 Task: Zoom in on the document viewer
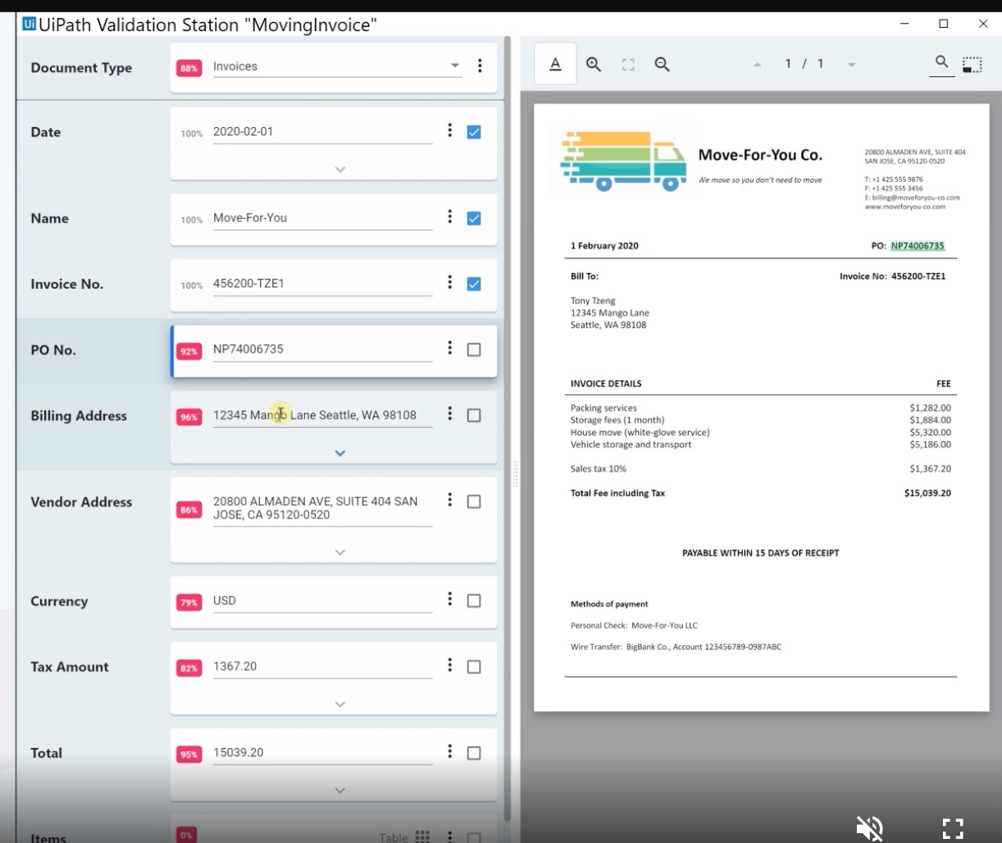594,64
